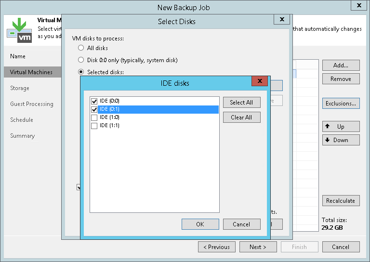
Task: Open the Storage wizard step
Action: click(20, 88)
